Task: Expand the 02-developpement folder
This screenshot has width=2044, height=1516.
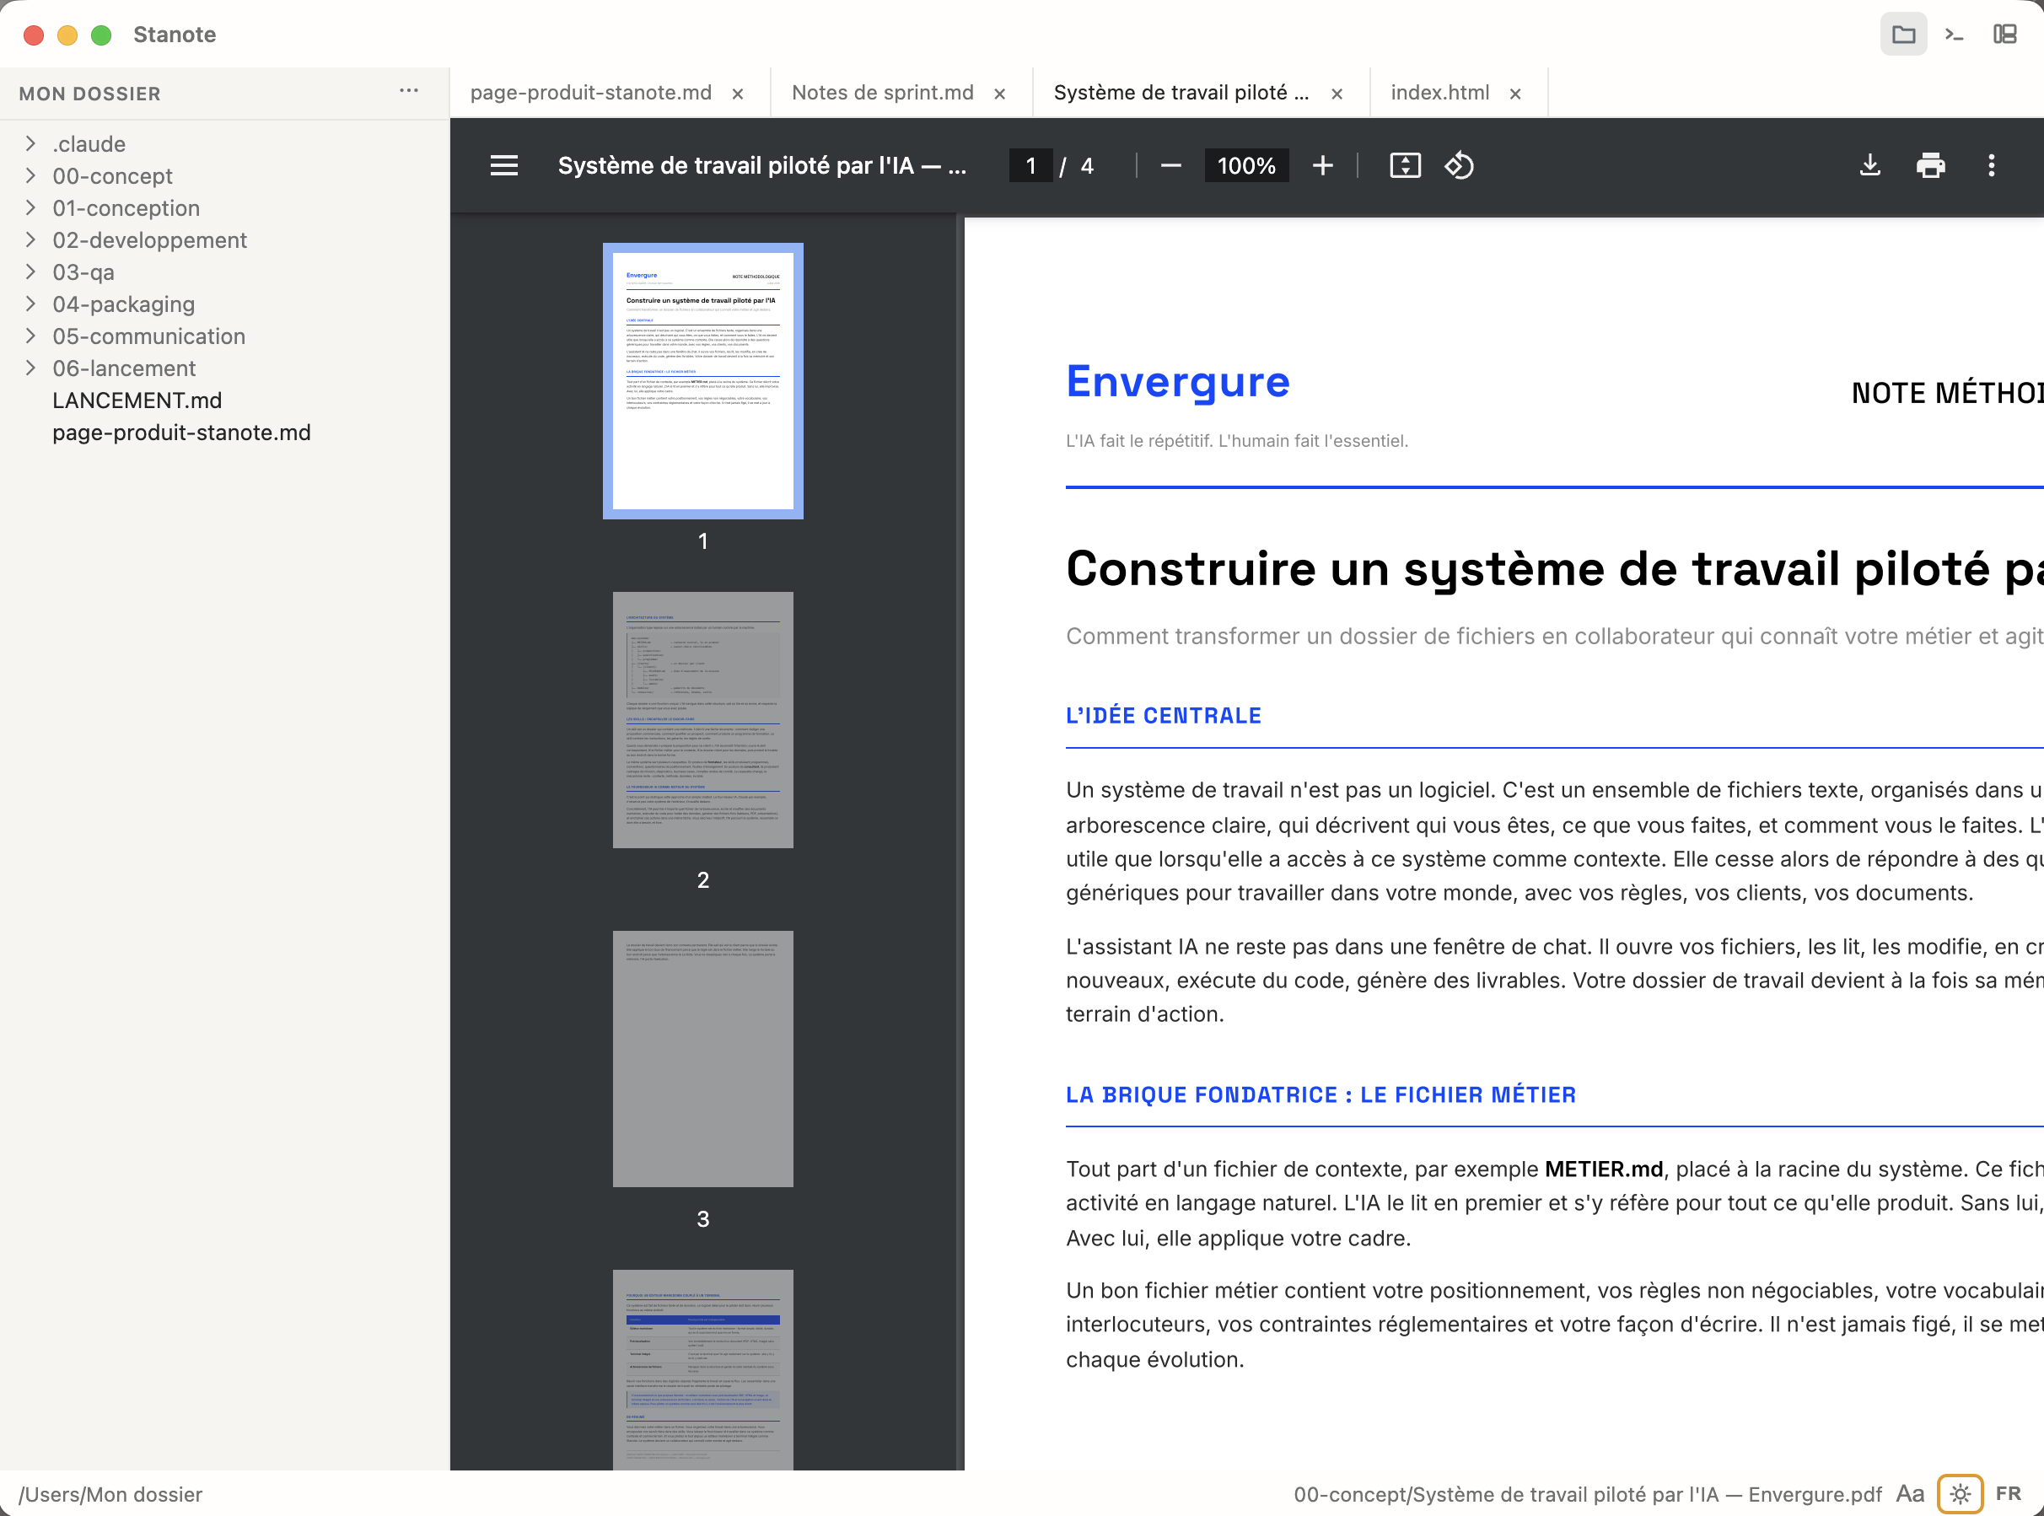Action: tap(30, 239)
